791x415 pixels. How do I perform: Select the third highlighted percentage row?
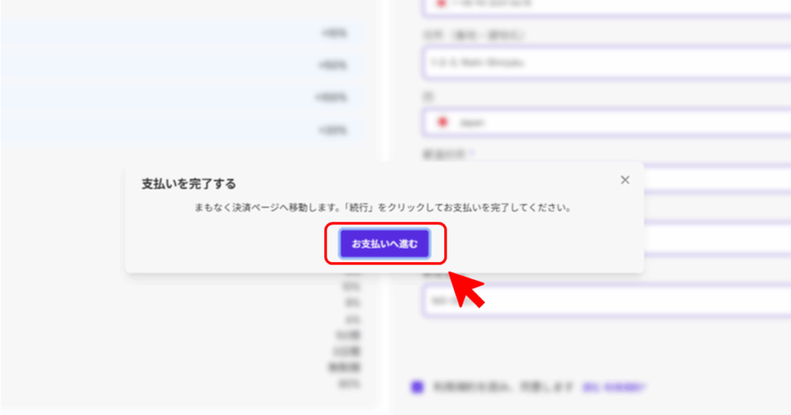point(182,97)
